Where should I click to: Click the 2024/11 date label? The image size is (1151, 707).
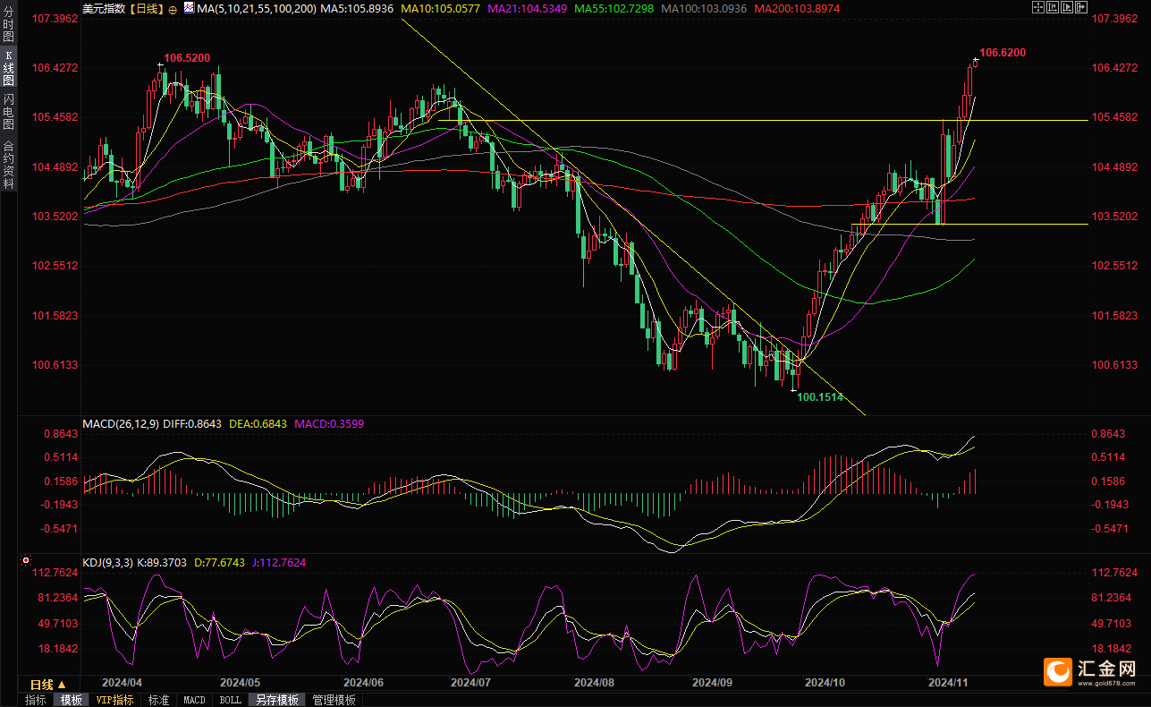click(949, 682)
